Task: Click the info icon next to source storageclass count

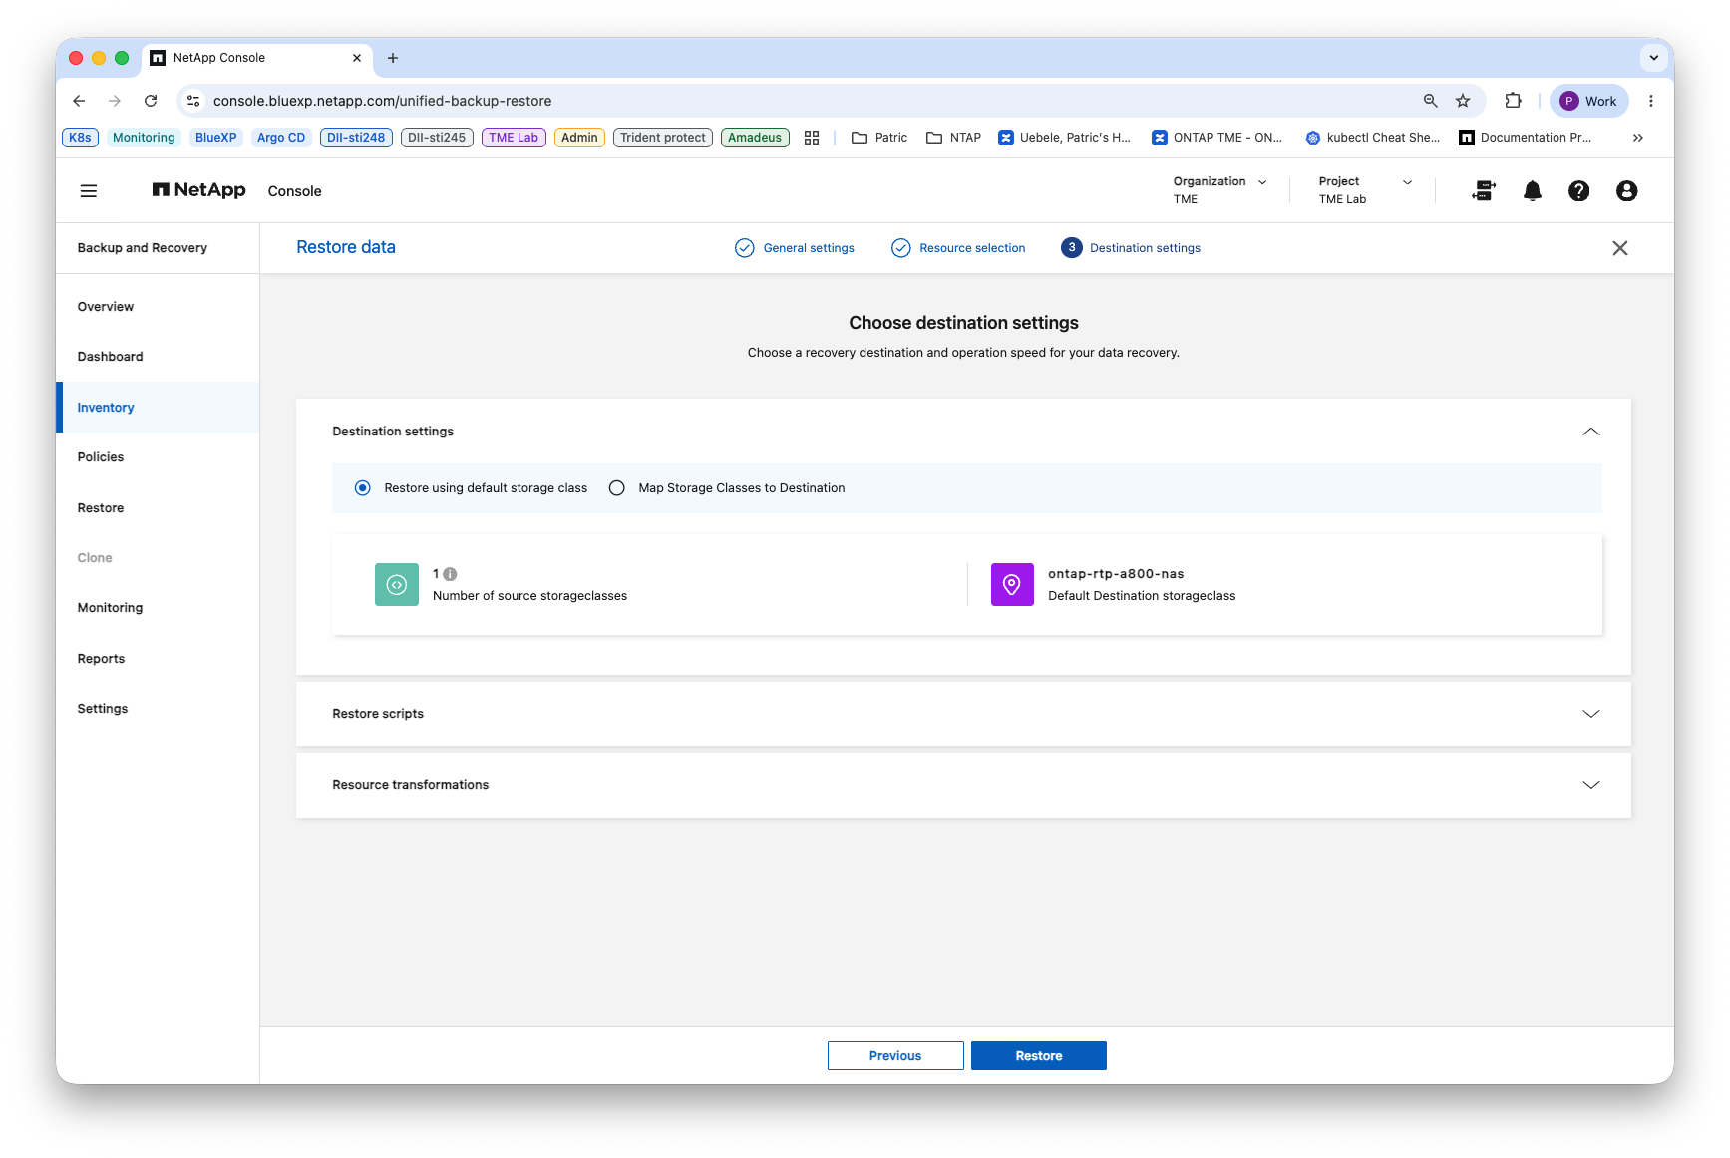Action: [450, 574]
